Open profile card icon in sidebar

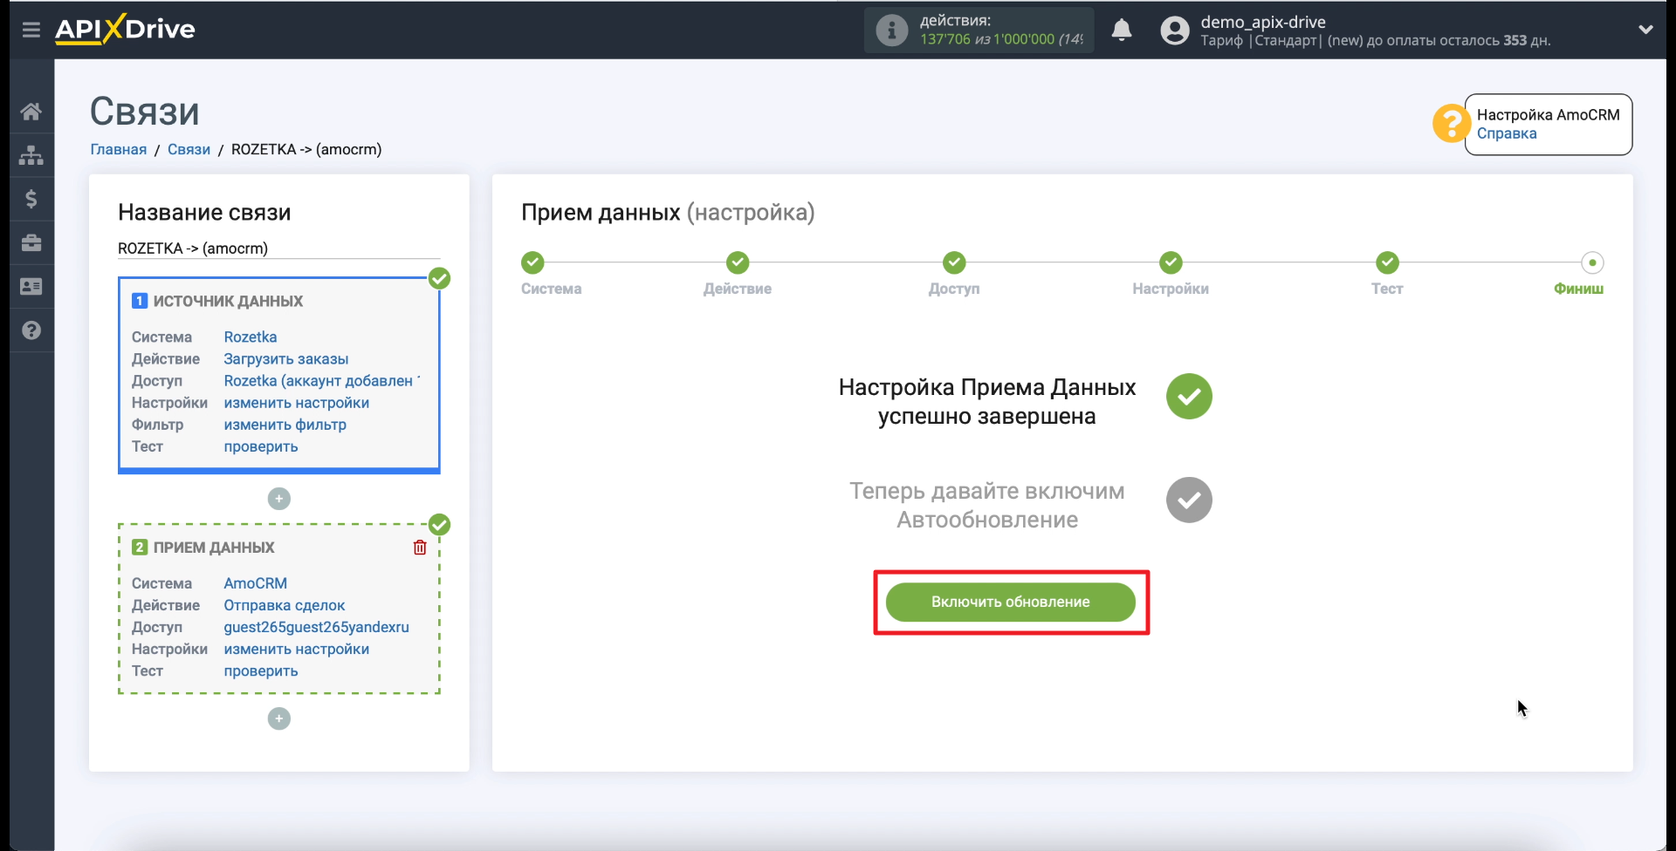click(31, 286)
